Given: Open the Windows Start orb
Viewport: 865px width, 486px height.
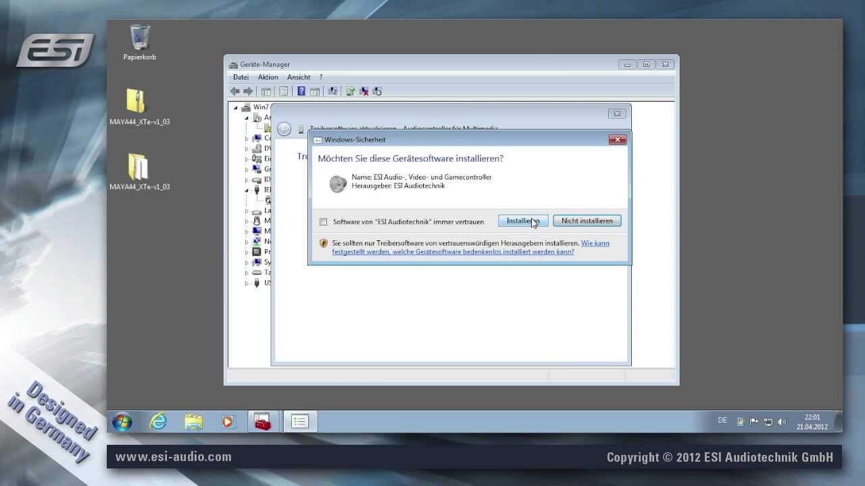Looking at the screenshot, I should click(x=122, y=422).
